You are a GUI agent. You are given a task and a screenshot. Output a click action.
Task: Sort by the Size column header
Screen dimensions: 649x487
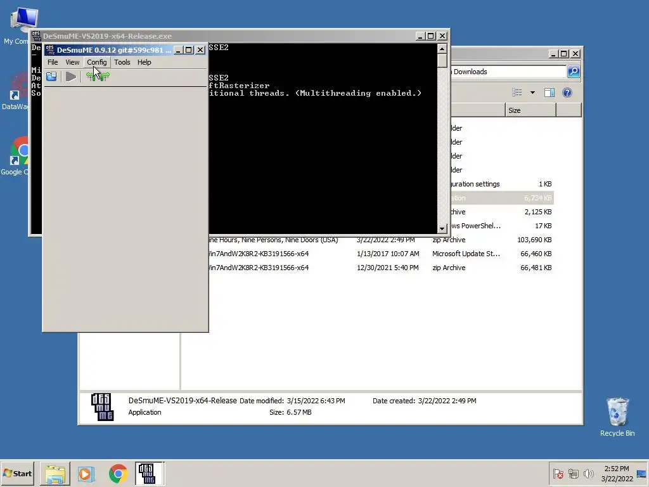(530, 110)
